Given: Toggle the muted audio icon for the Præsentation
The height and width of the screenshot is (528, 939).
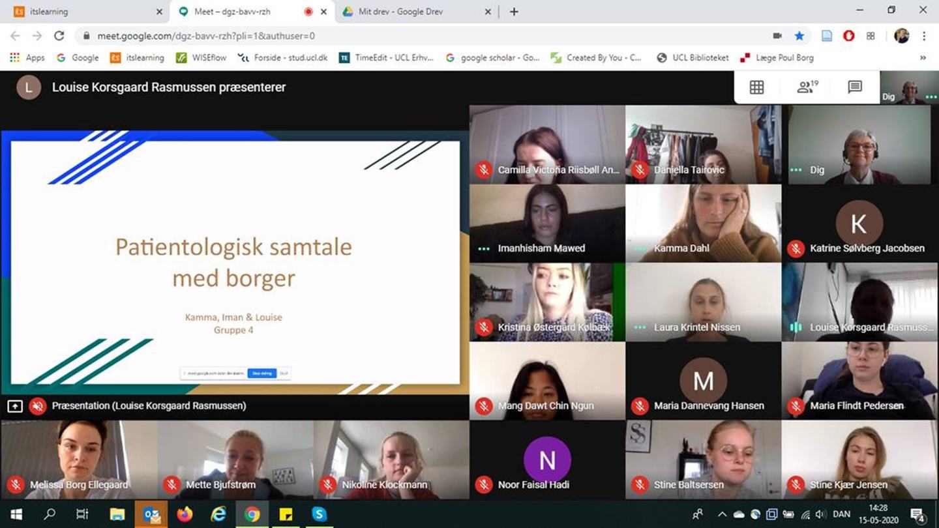Looking at the screenshot, I should pos(38,406).
